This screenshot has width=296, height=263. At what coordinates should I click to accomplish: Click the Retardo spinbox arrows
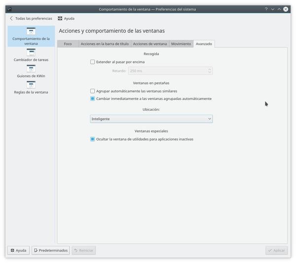(210, 71)
